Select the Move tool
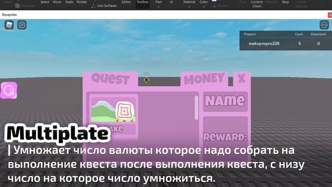Viewport: 332px width, 187px height. 57,2
